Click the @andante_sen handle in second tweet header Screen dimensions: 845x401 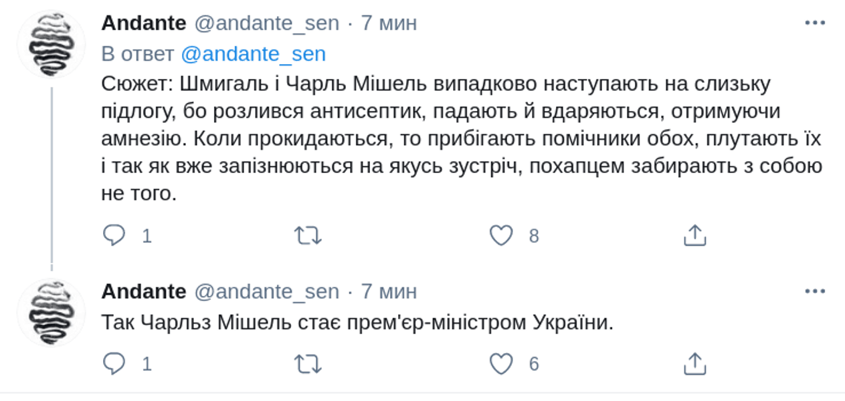click(266, 291)
